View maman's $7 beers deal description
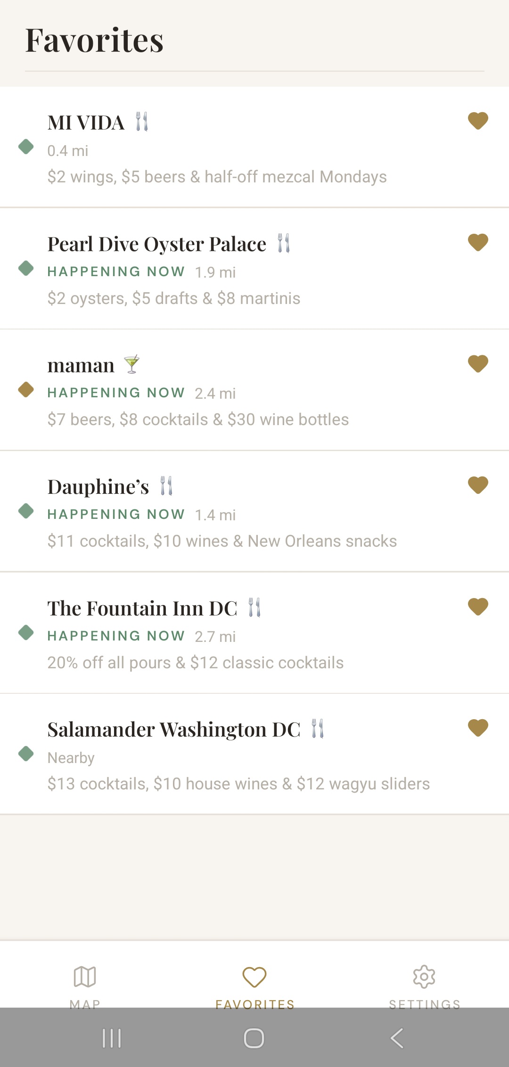This screenshot has height=1067, width=509. [198, 419]
